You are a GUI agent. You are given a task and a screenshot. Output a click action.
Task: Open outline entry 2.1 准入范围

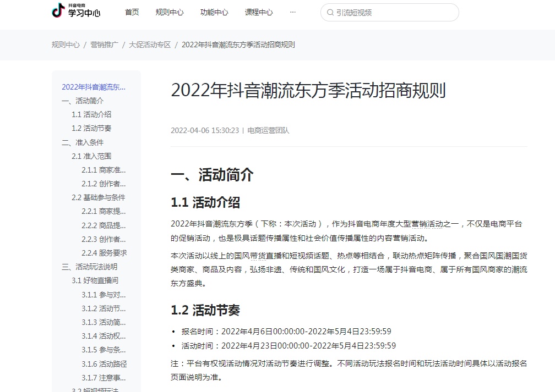91,156
